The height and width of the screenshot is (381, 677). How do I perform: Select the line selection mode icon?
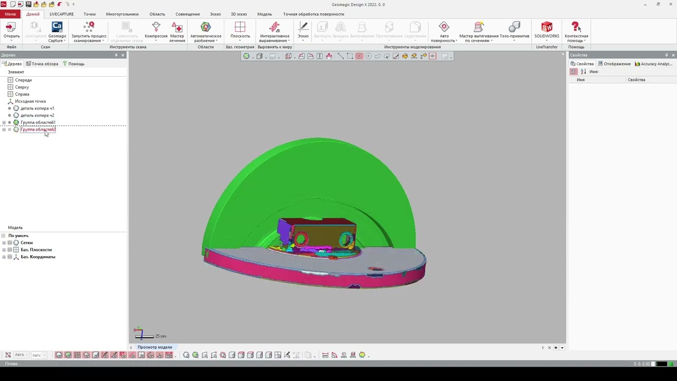tap(341, 56)
